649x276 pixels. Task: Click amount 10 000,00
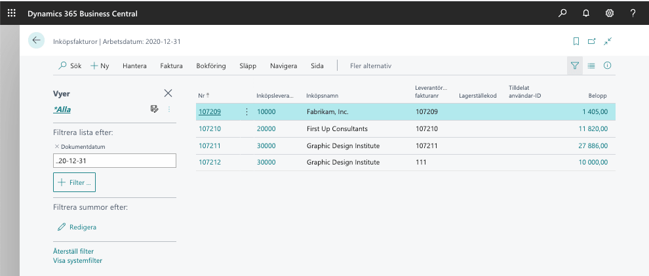pos(593,162)
